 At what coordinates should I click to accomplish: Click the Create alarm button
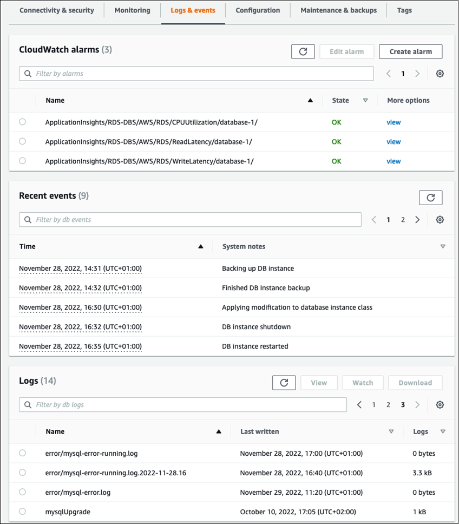click(410, 51)
